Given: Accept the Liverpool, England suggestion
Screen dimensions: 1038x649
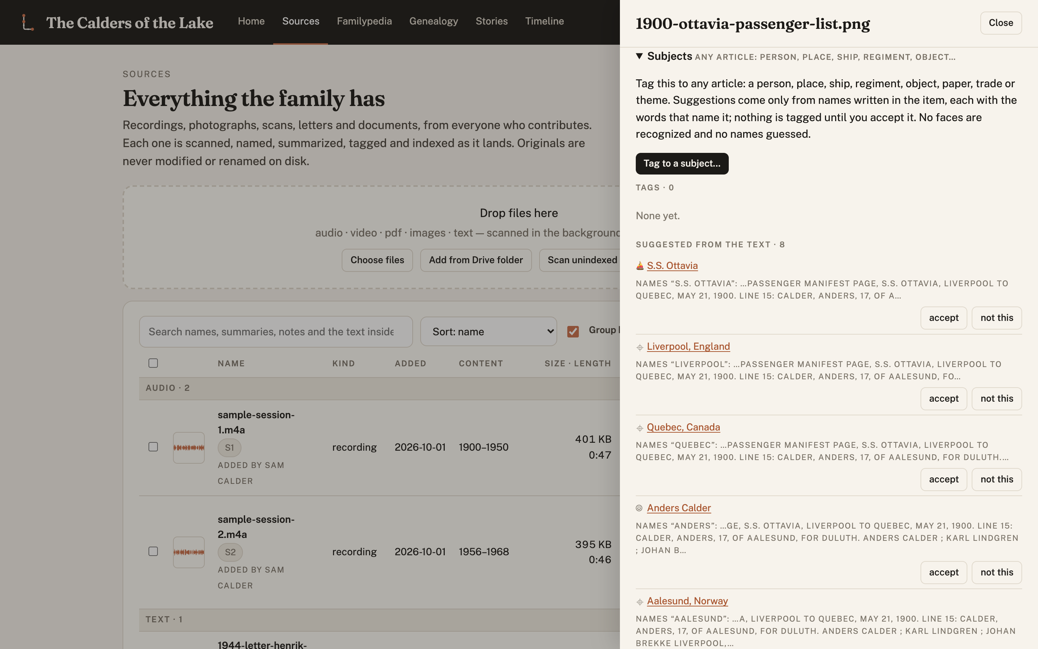Looking at the screenshot, I should tap(944, 399).
